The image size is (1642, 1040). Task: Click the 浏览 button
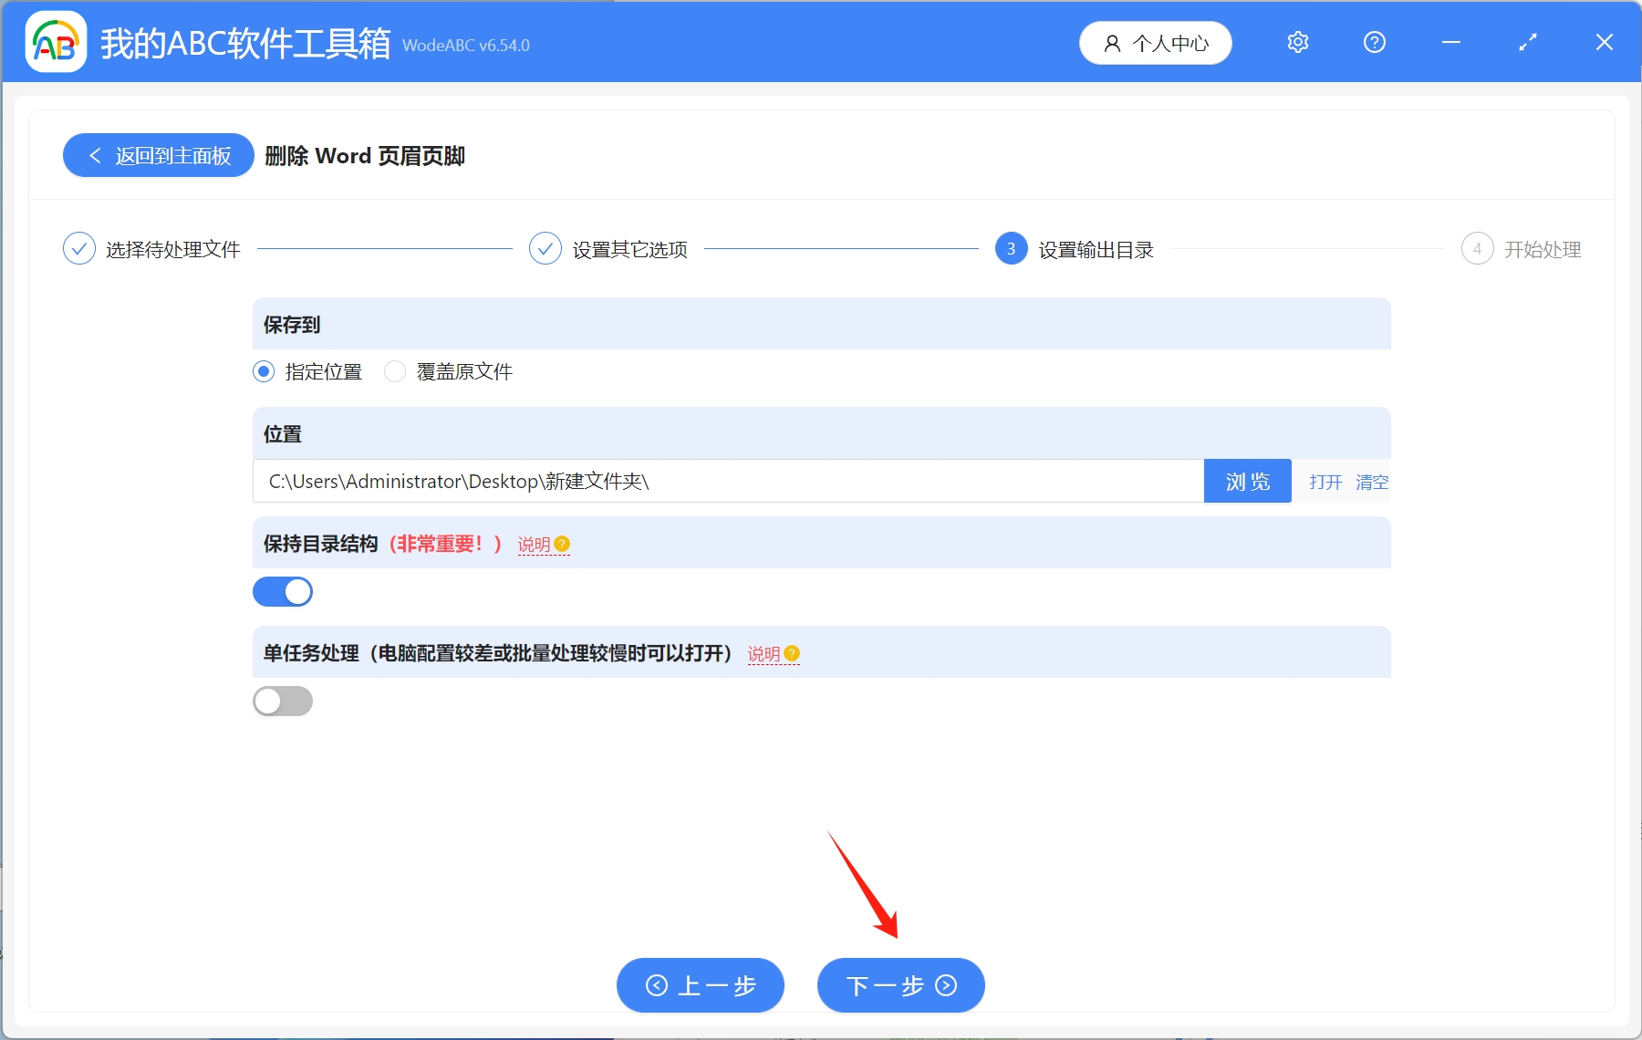coord(1248,481)
